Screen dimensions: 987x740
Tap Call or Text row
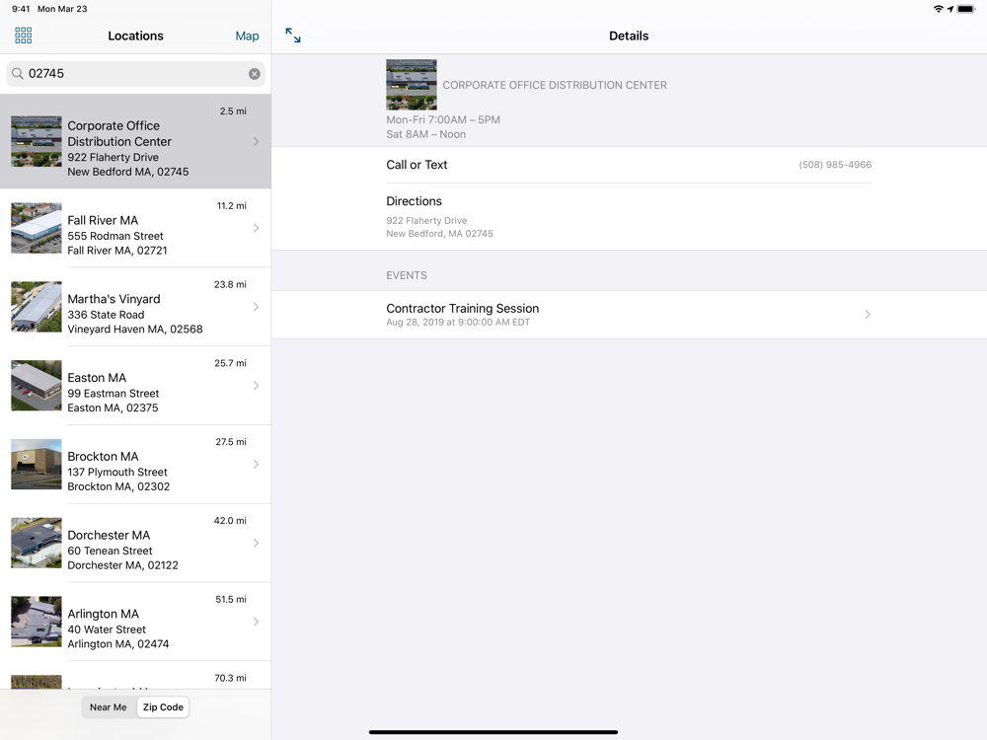(x=629, y=165)
